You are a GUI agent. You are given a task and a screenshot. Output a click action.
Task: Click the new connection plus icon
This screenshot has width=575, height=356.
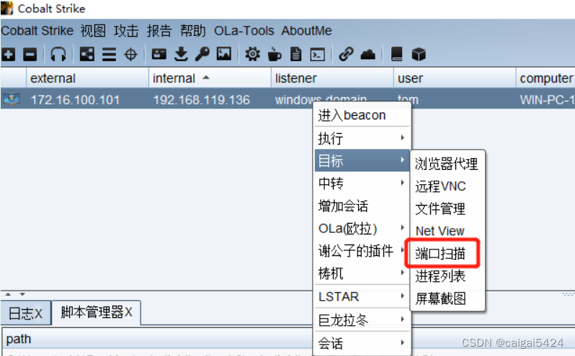coord(9,55)
